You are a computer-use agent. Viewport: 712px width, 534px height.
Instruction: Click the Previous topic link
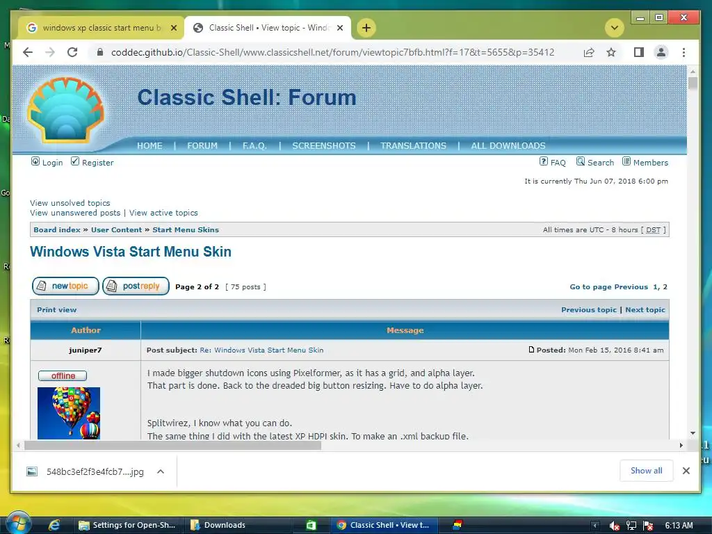(588, 309)
